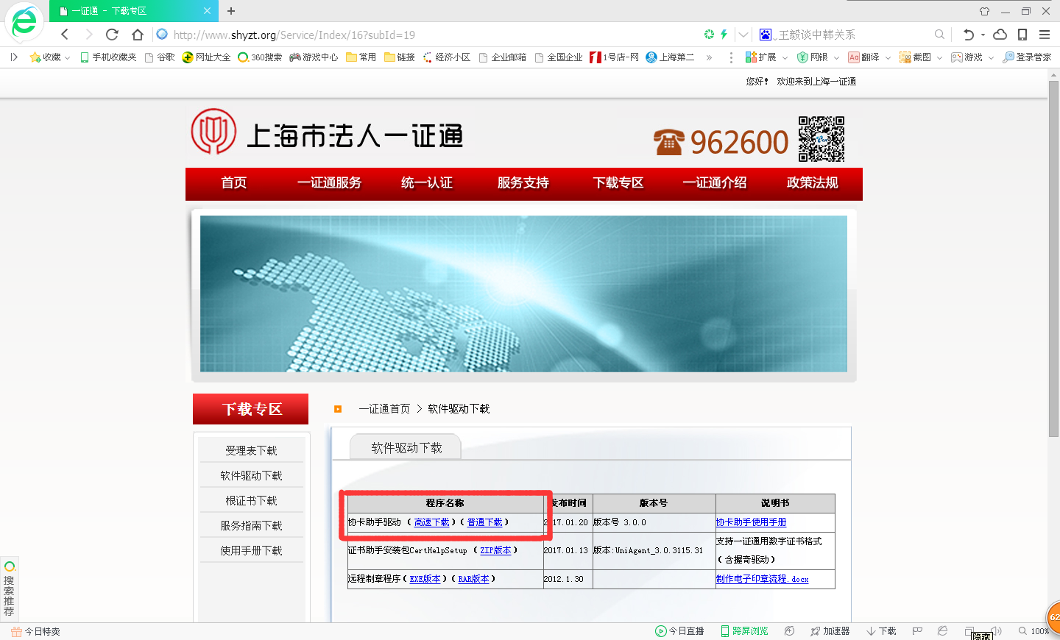Open the 下载 manager in status bar
This screenshot has width=1060, height=640.
tap(881, 631)
